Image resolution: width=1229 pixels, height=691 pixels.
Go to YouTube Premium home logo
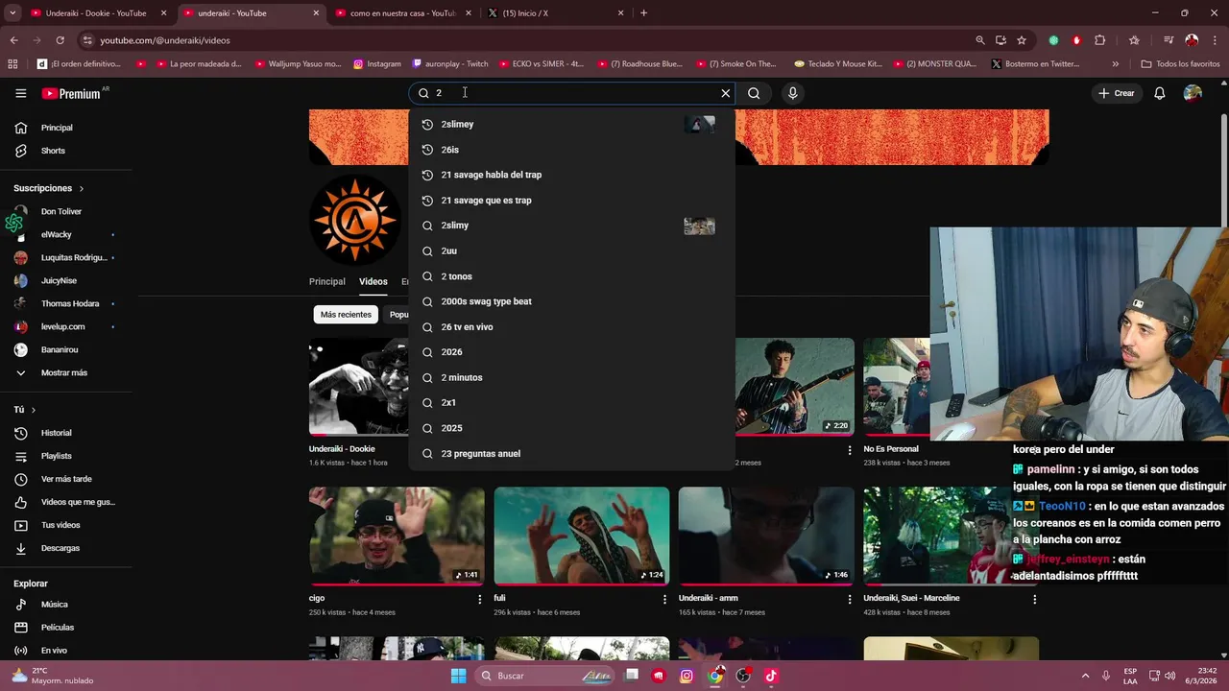coord(71,93)
